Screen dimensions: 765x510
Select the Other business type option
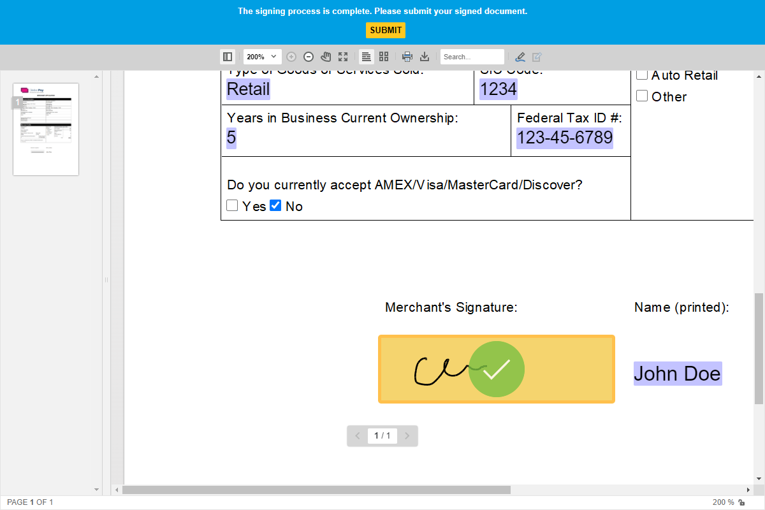pos(642,96)
